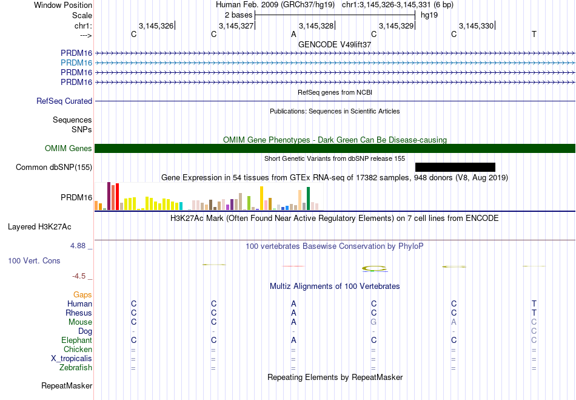
Task: Click the black dbSNP variant block
Action: 455,168
